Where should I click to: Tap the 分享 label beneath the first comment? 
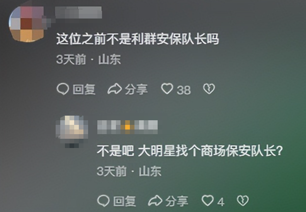(x=136, y=89)
